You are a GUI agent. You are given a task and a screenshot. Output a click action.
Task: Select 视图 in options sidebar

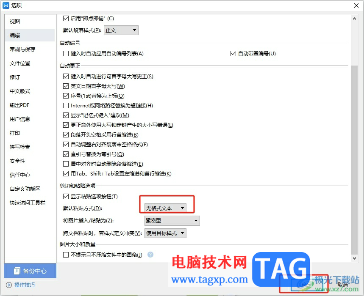coord(30,21)
